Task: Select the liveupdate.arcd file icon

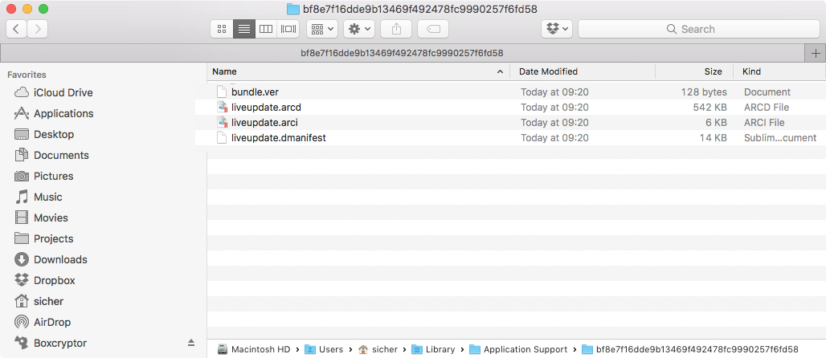Action: (223, 107)
